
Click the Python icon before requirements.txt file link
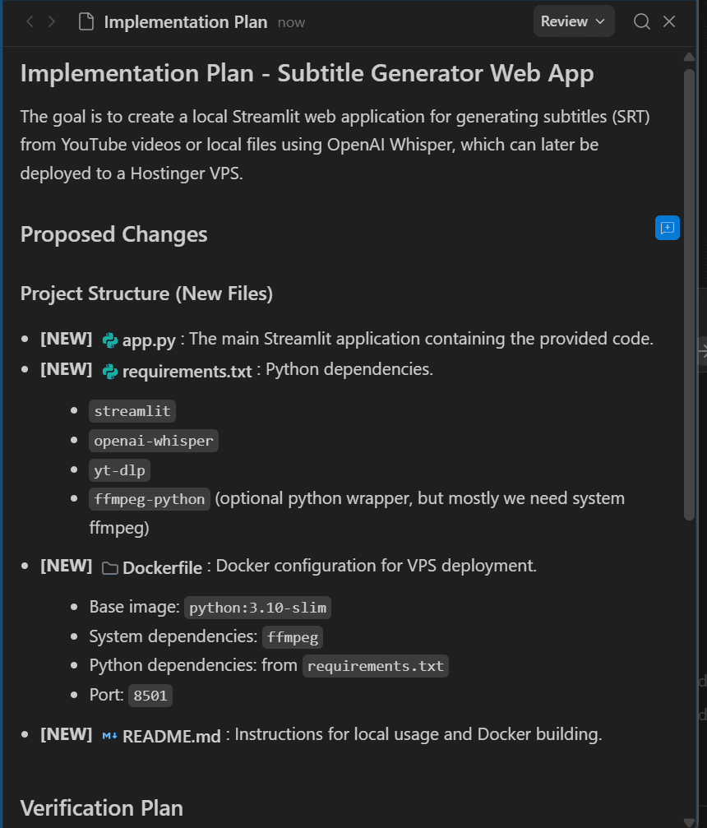tap(110, 372)
